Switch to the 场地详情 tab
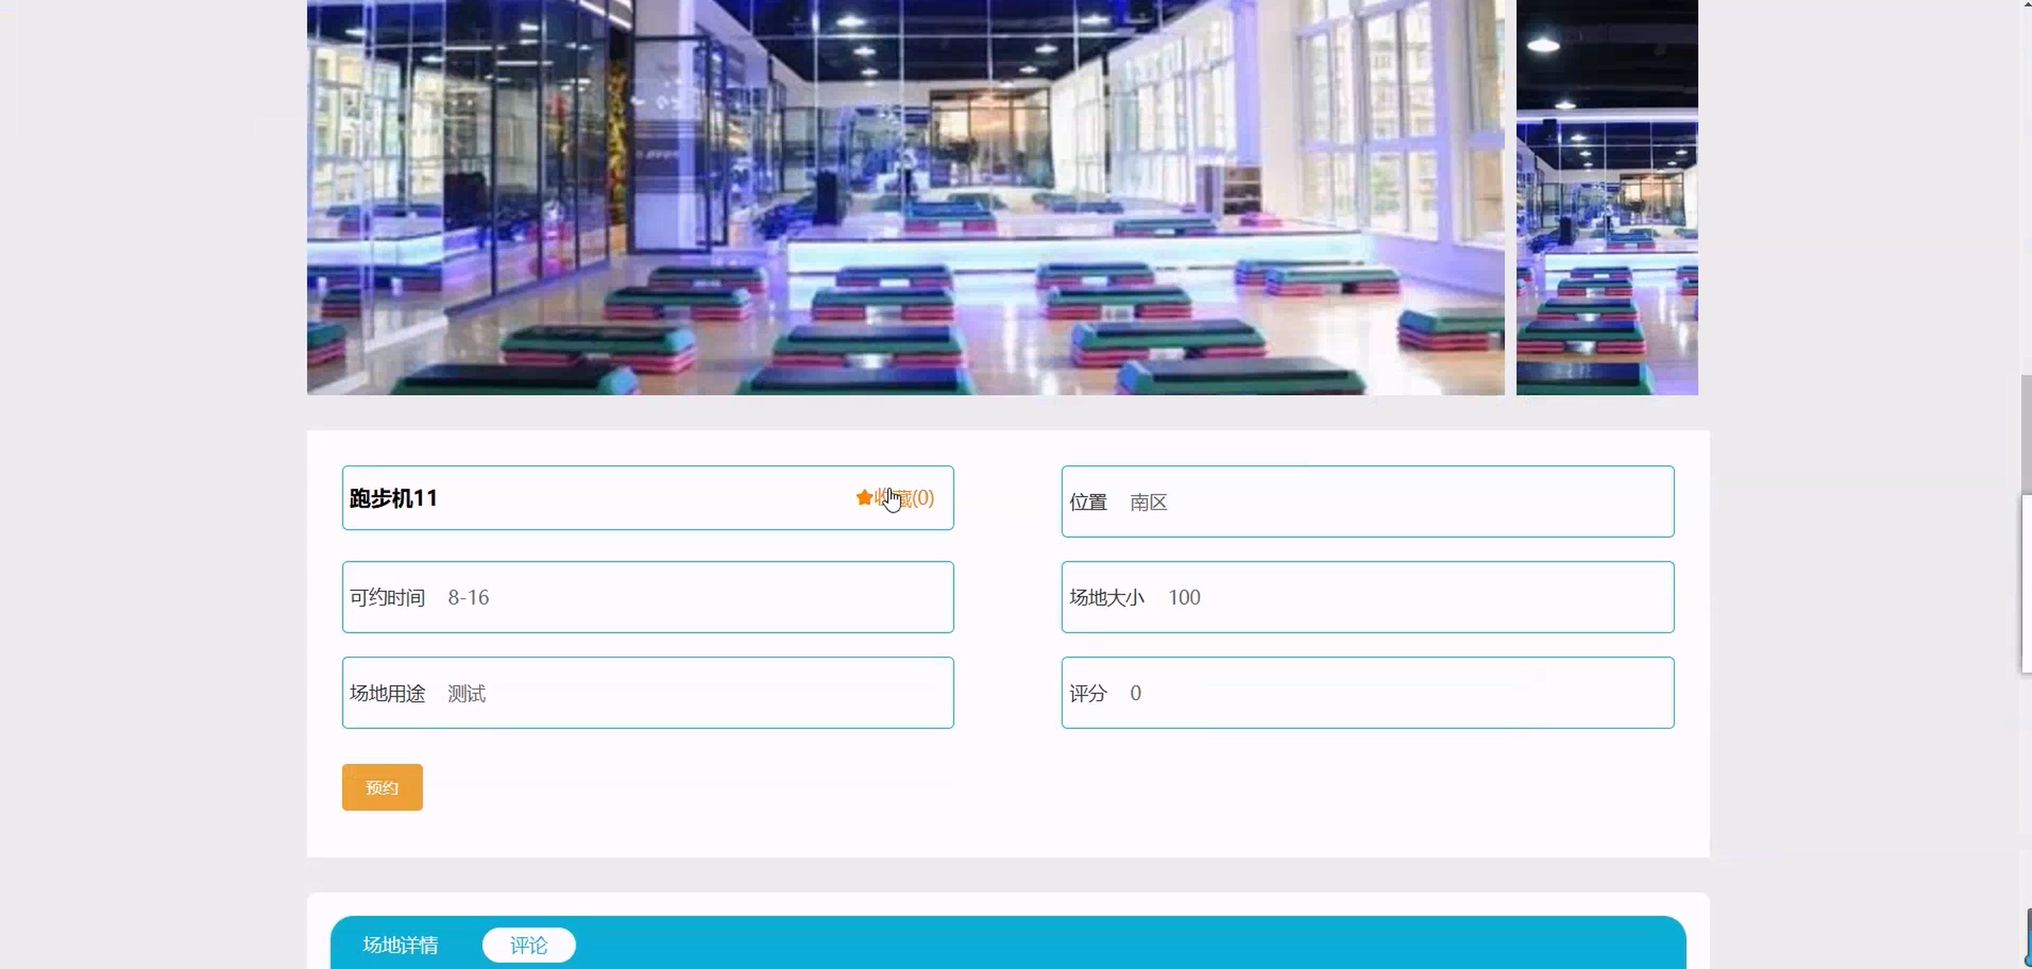 [x=400, y=944]
